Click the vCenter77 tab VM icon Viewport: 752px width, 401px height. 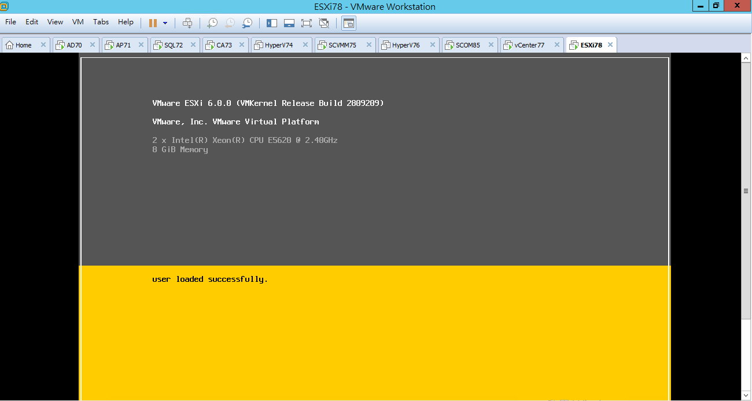tap(508, 45)
